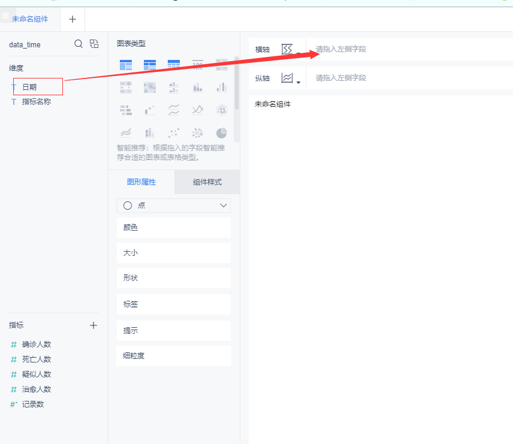Select the packed bubble chart type
The width and height of the screenshot is (513, 444).
[x=198, y=133]
